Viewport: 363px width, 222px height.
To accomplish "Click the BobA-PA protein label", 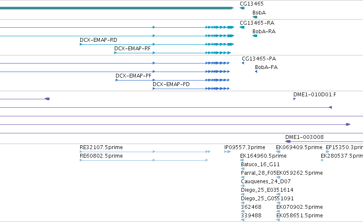I will (266, 67).
